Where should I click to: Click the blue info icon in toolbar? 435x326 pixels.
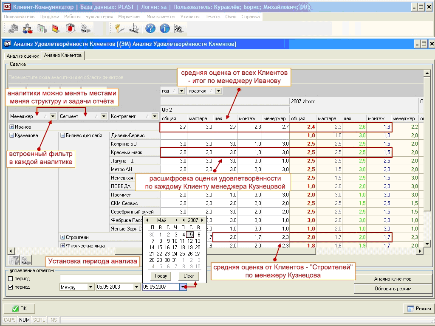coord(165,28)
